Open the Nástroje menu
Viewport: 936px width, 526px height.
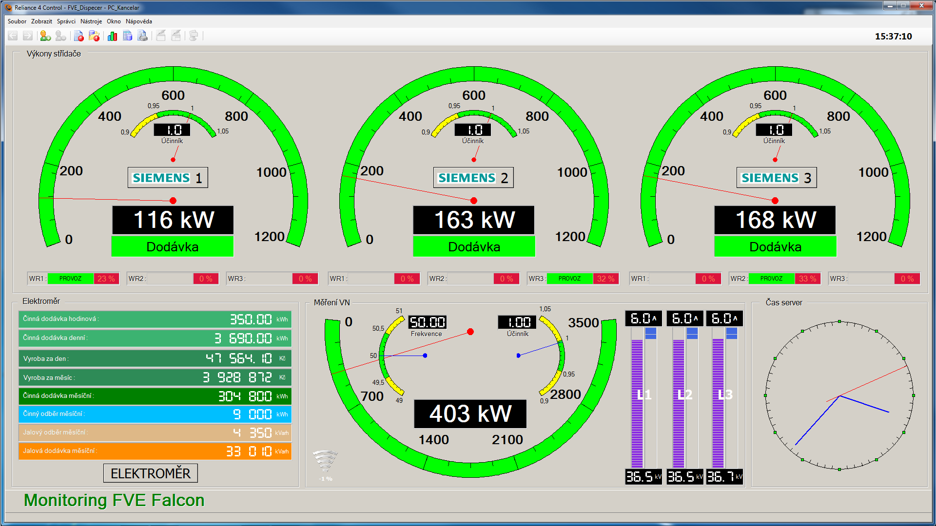91,21
